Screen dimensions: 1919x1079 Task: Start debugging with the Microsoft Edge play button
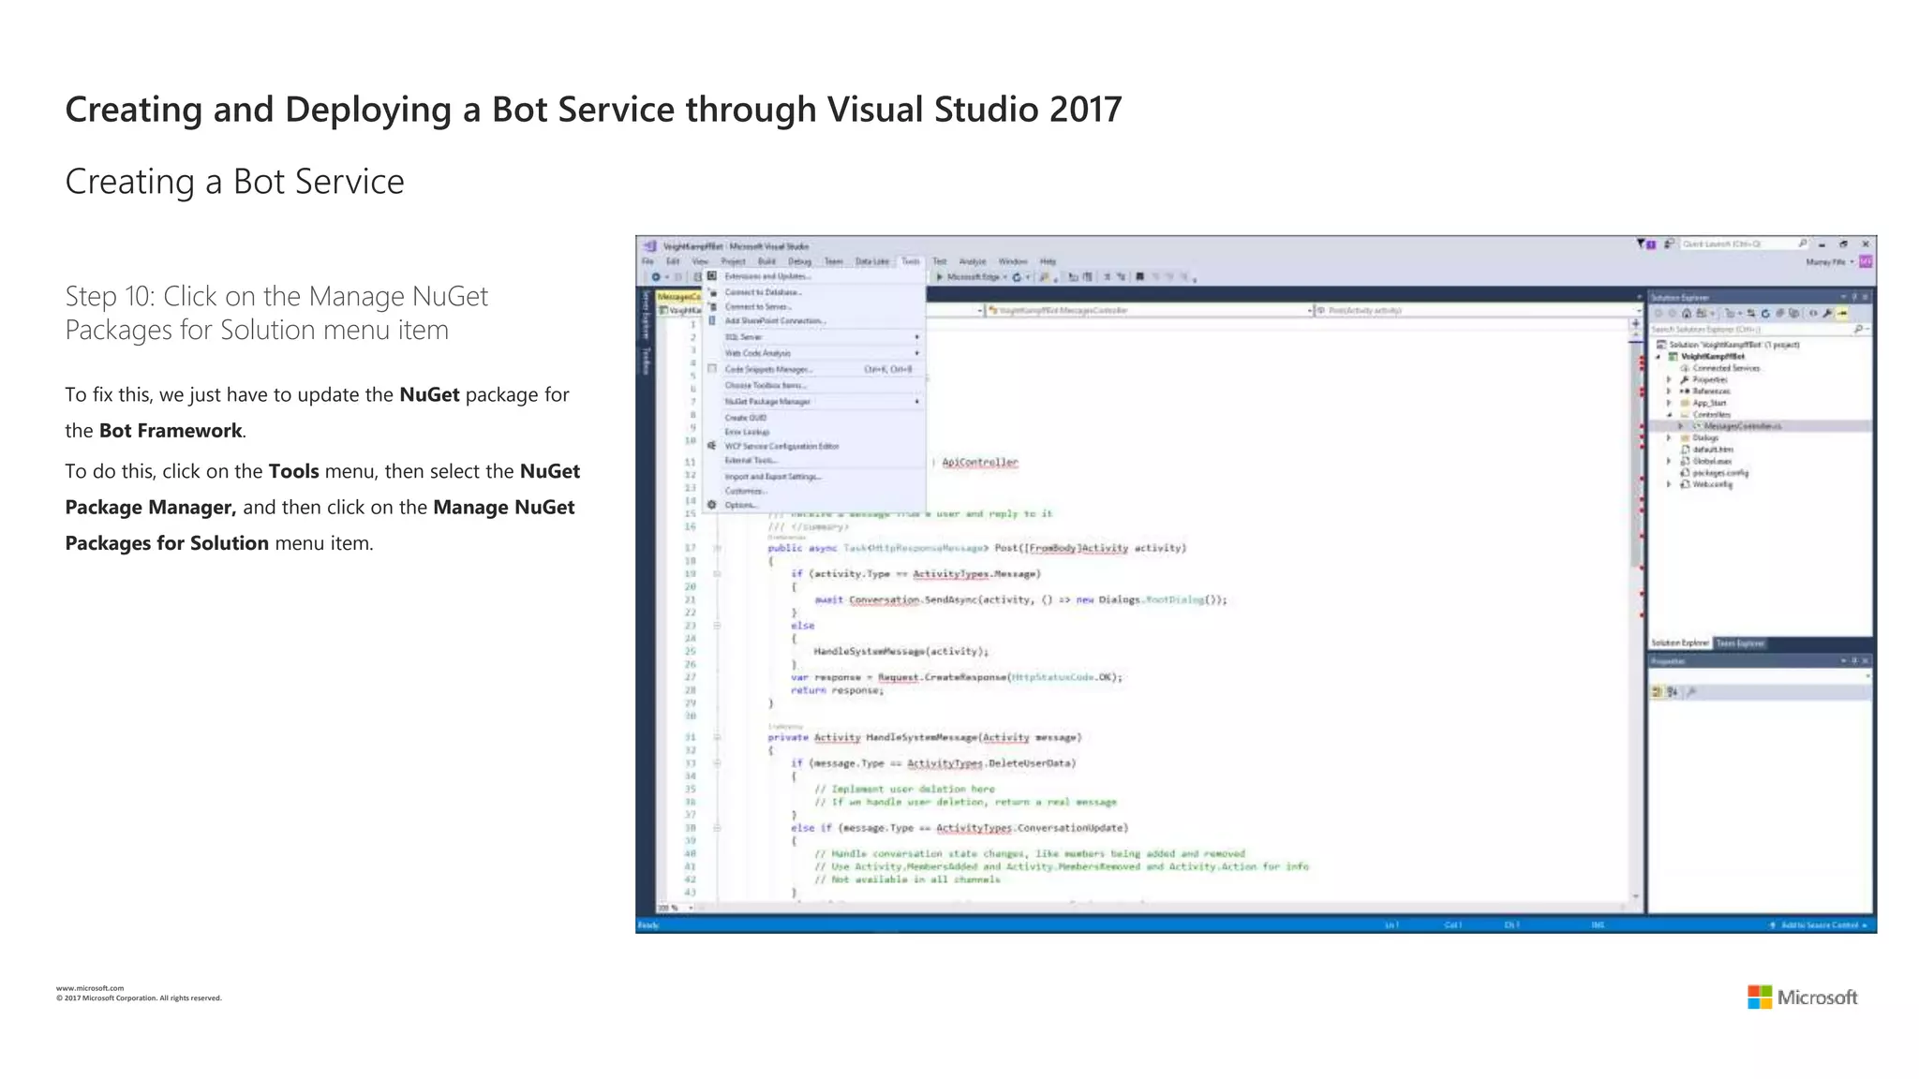940,277
